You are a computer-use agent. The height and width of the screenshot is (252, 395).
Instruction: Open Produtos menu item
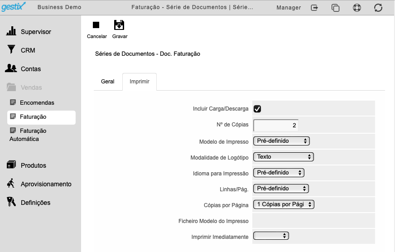click(34, 165)
